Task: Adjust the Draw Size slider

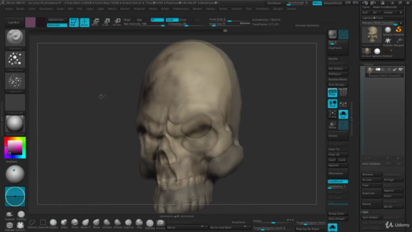Action: (229, 24)
